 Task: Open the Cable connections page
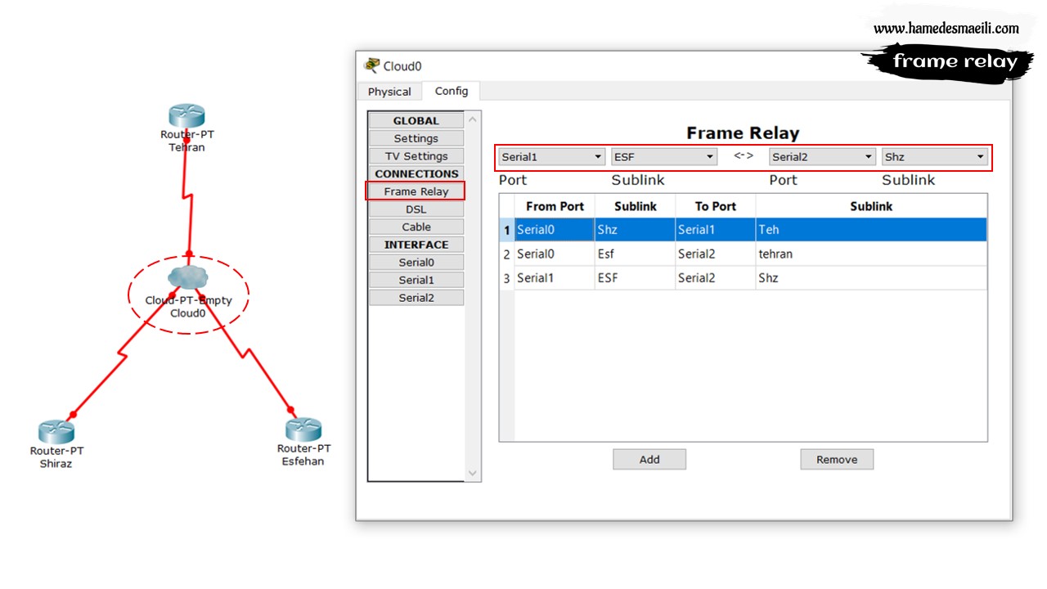coord(416,227)
